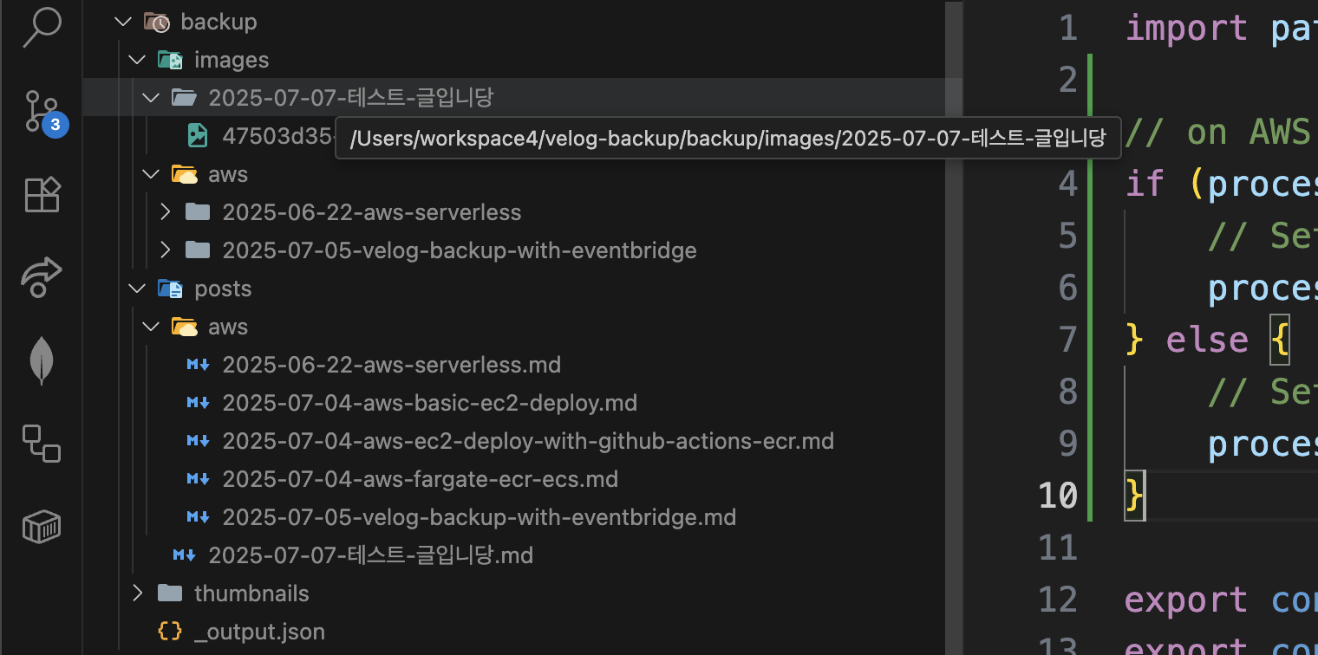Viewport: 1318px width, 655px height.
Task: Open the MongoDB leaf view
Action: click(41, 360)
